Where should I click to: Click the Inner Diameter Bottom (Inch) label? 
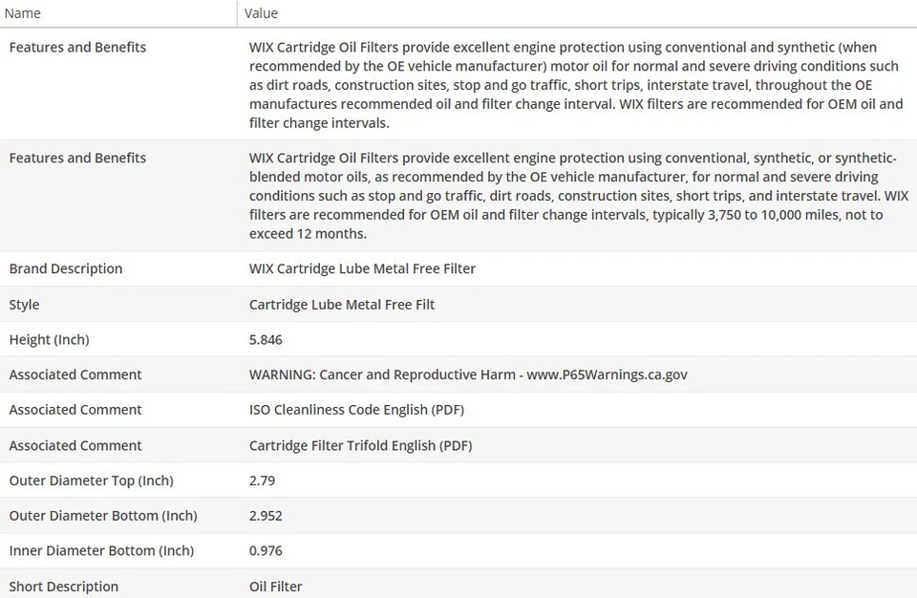pos(101,550)
